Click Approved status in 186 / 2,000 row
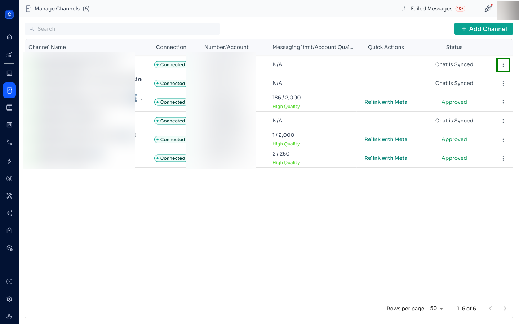 [454, 102]
